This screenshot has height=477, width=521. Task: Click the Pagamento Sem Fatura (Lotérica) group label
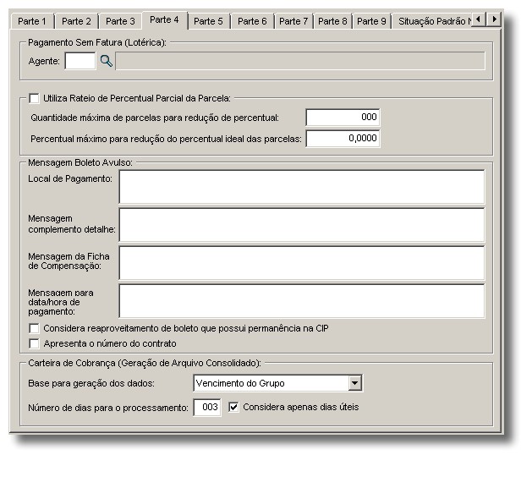click(x=97, y=42)
